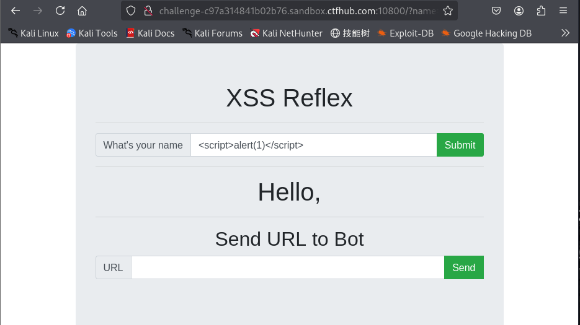This screenshot has width=580, height=325.
Task: Bookmark this page with the star
Action: tap(448, 11)
